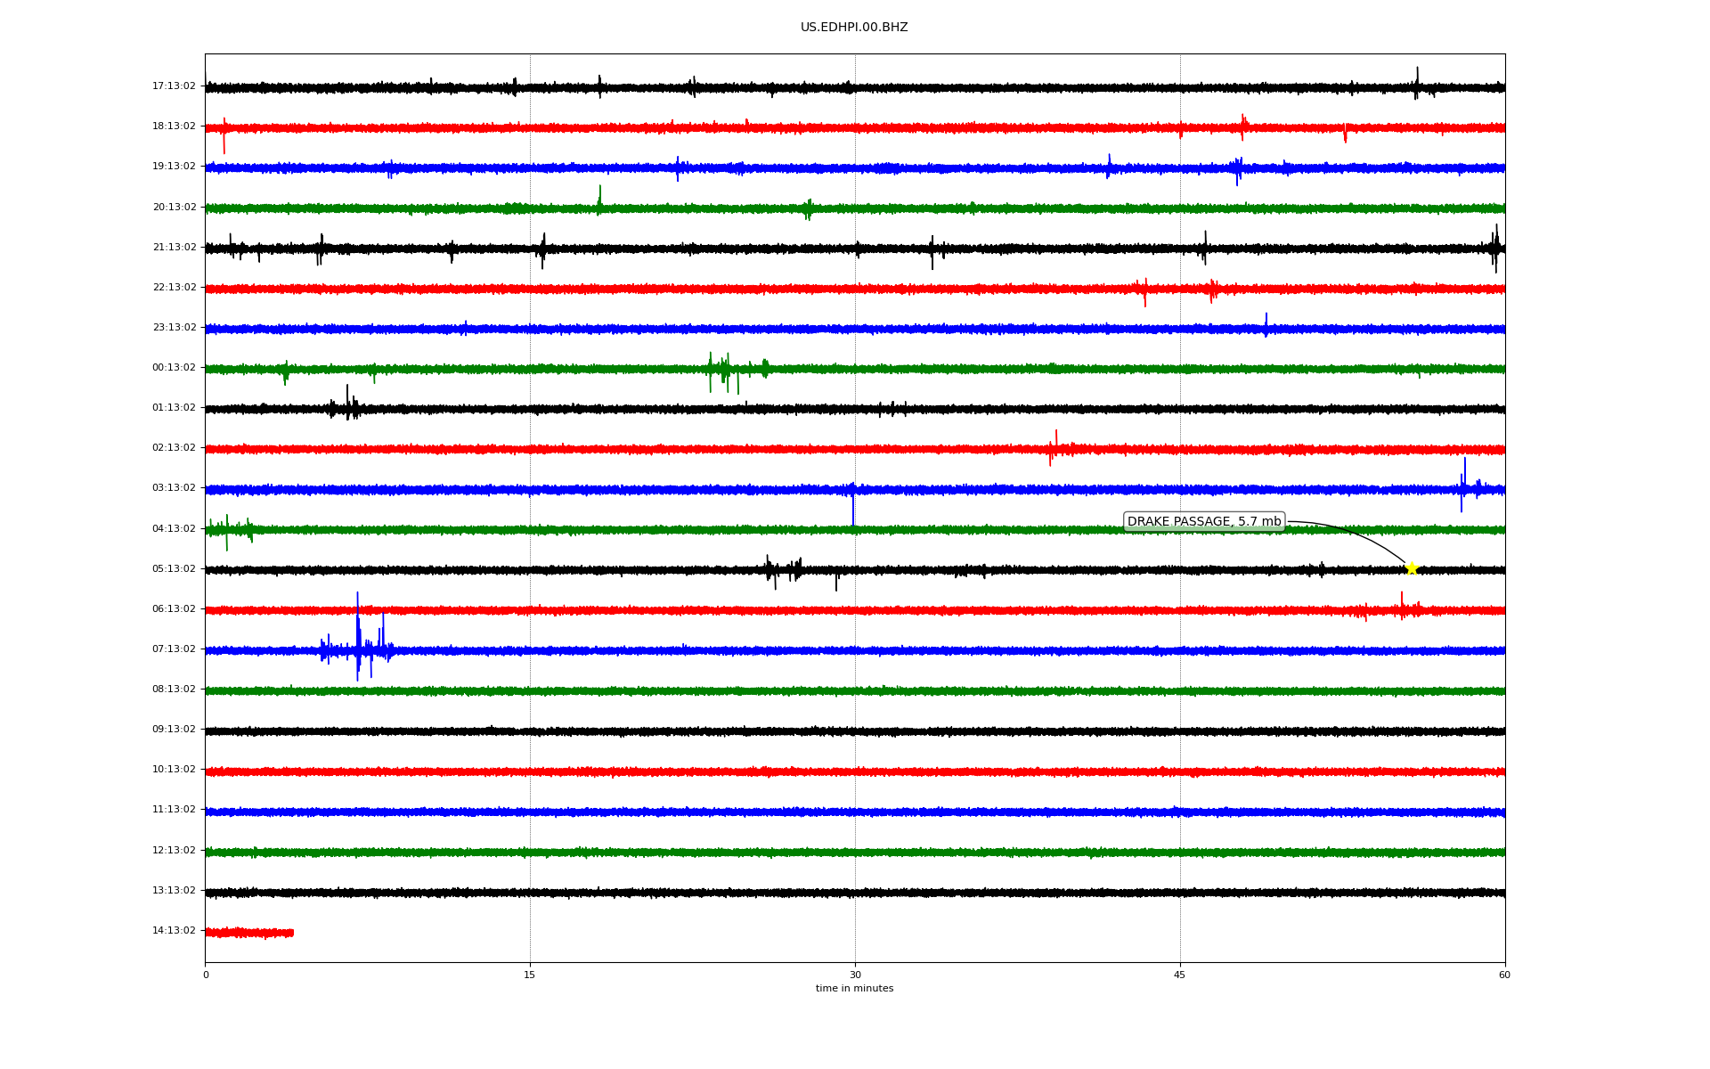
Task: Select the 08:13:02 time label
Action: [x=174, y=690]
